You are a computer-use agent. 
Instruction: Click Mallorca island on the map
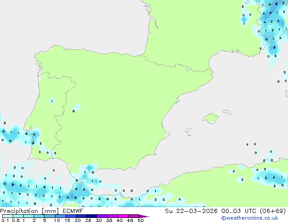pos(210,118)
